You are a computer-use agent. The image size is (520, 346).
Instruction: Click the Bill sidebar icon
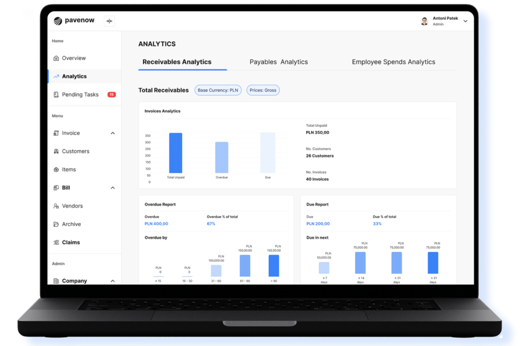56,188
